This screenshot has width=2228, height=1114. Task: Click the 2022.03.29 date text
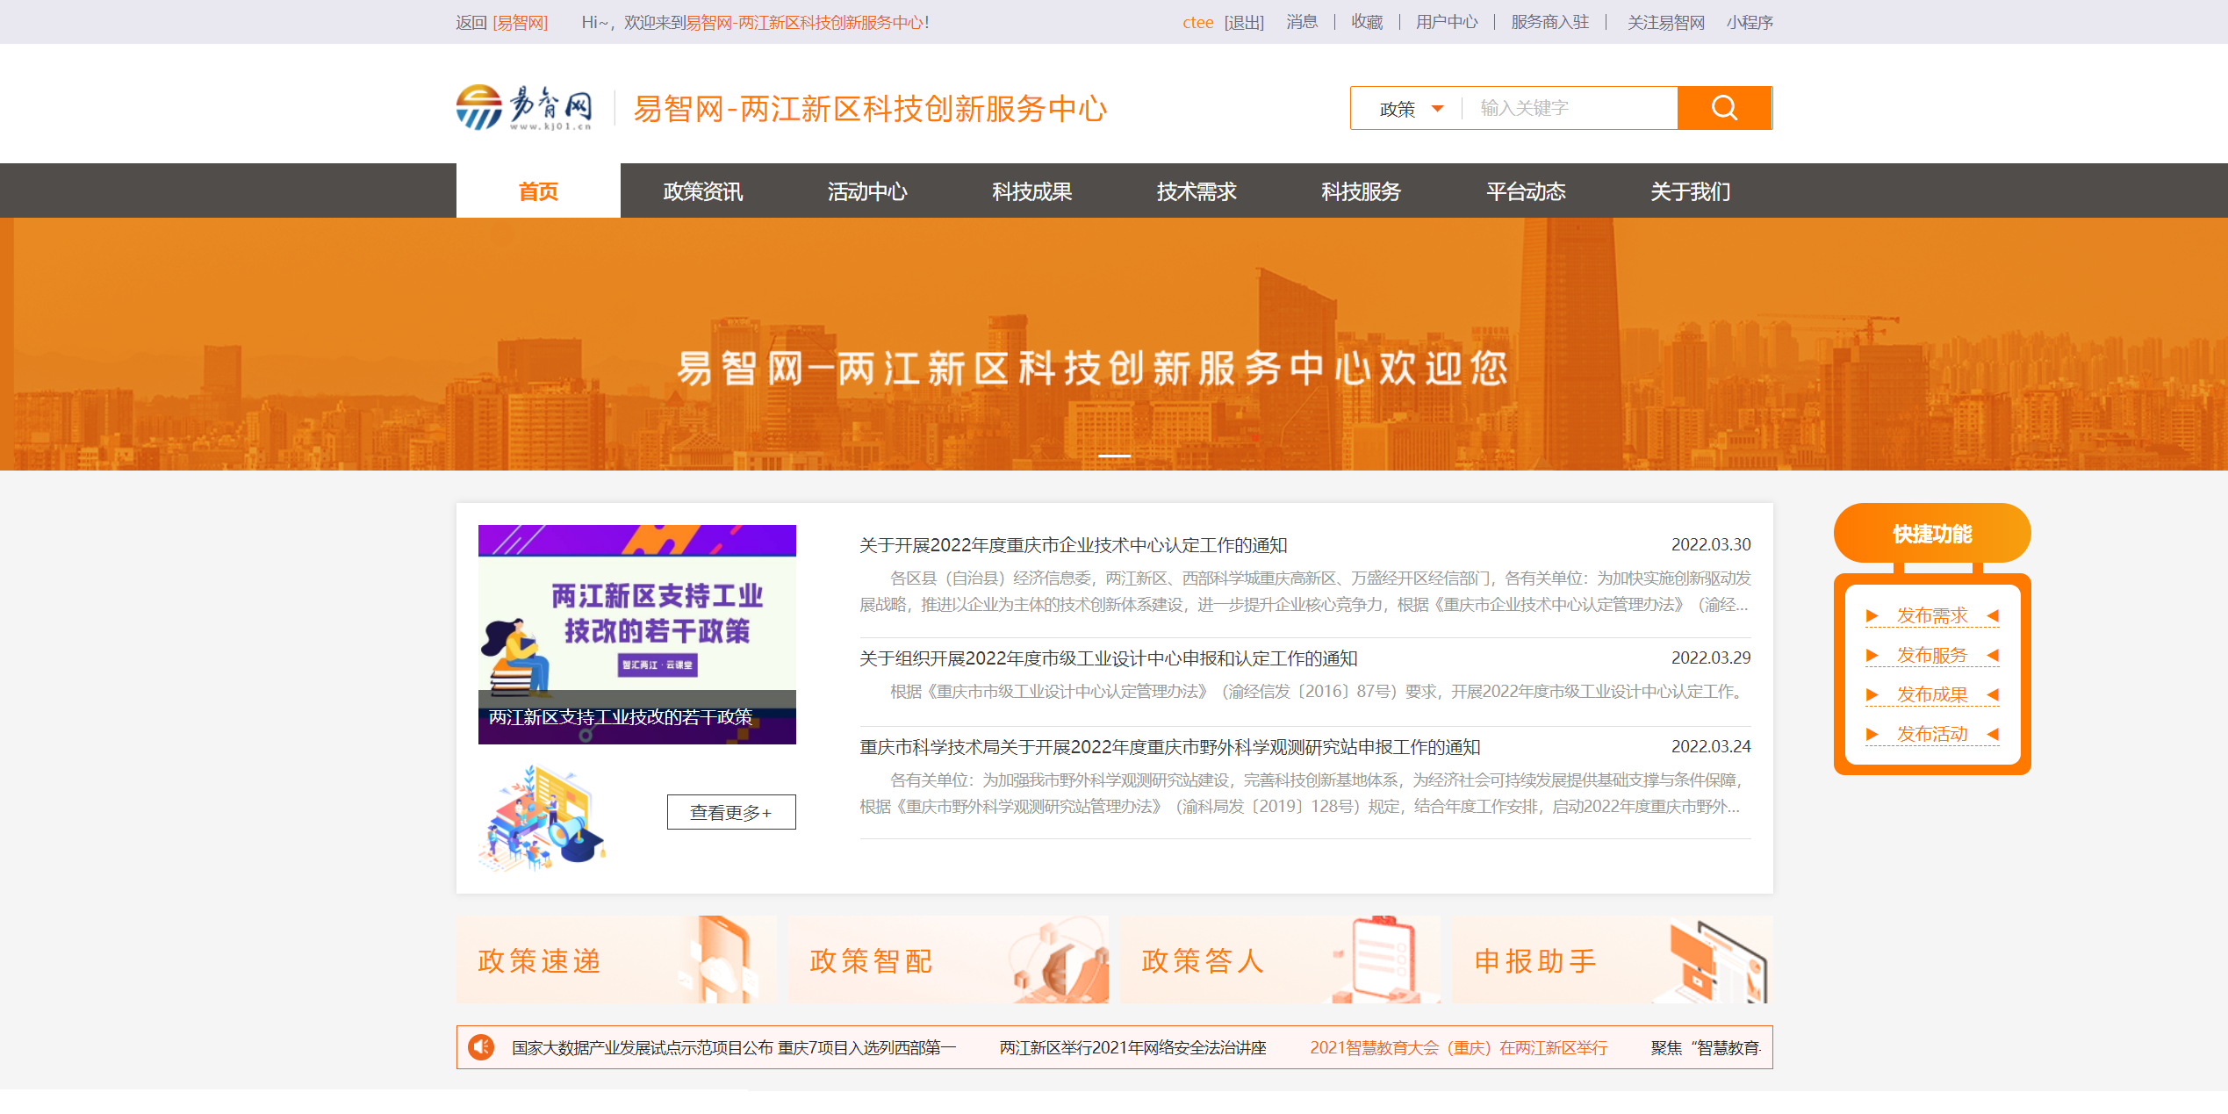pos(1710,658)
